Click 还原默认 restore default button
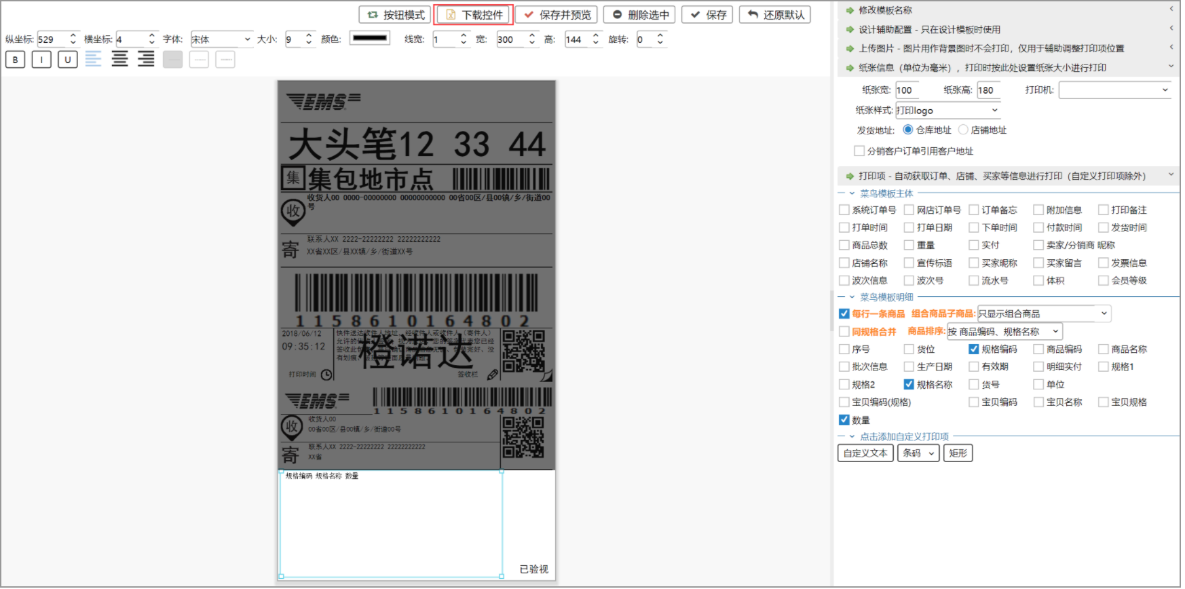The width and height of the screenshot is (1185, 589). 775,15
